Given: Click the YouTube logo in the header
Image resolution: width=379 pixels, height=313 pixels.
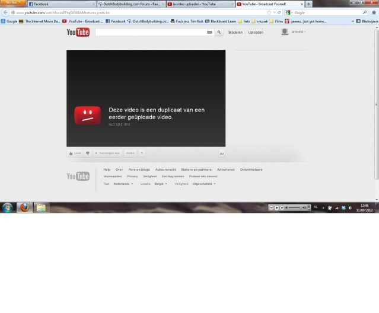Looking at the screenshot, I should pos(78,33).
